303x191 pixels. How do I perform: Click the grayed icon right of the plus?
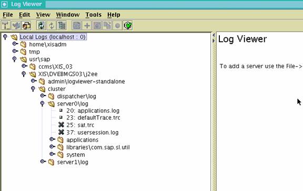97,25
